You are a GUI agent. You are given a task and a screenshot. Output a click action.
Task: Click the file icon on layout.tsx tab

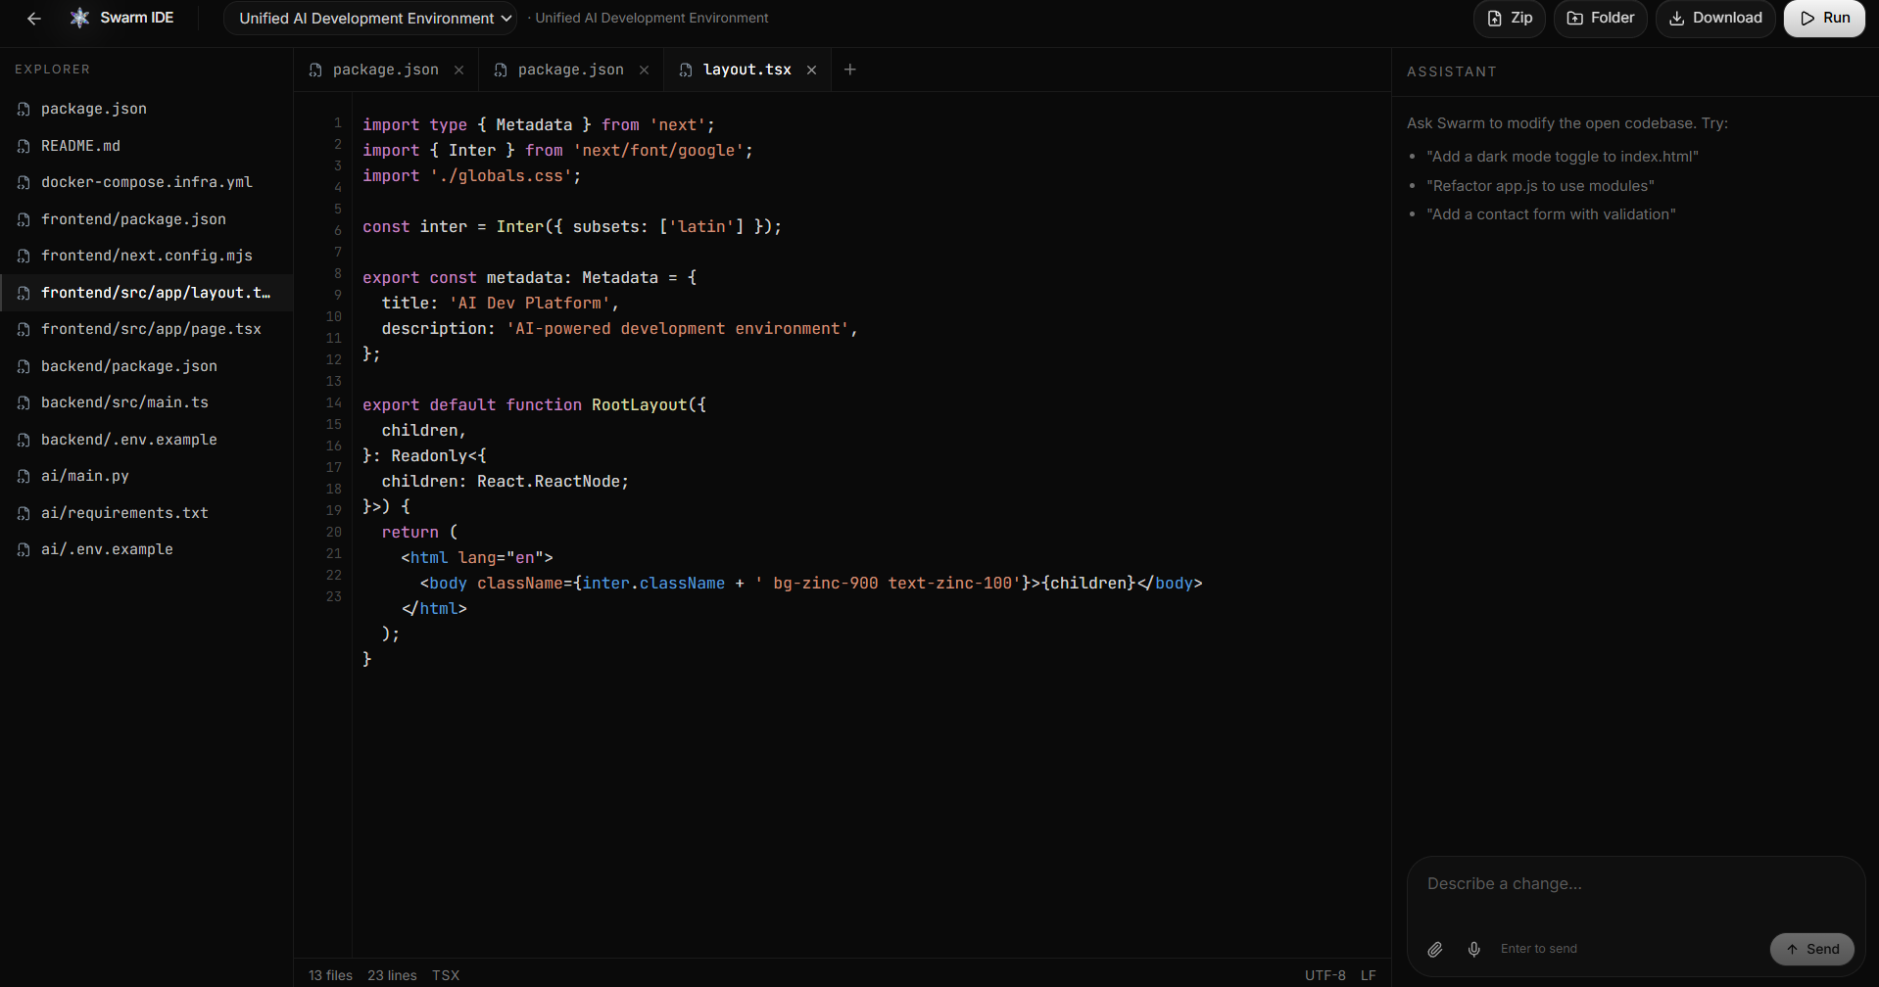(x=686, y=70)
